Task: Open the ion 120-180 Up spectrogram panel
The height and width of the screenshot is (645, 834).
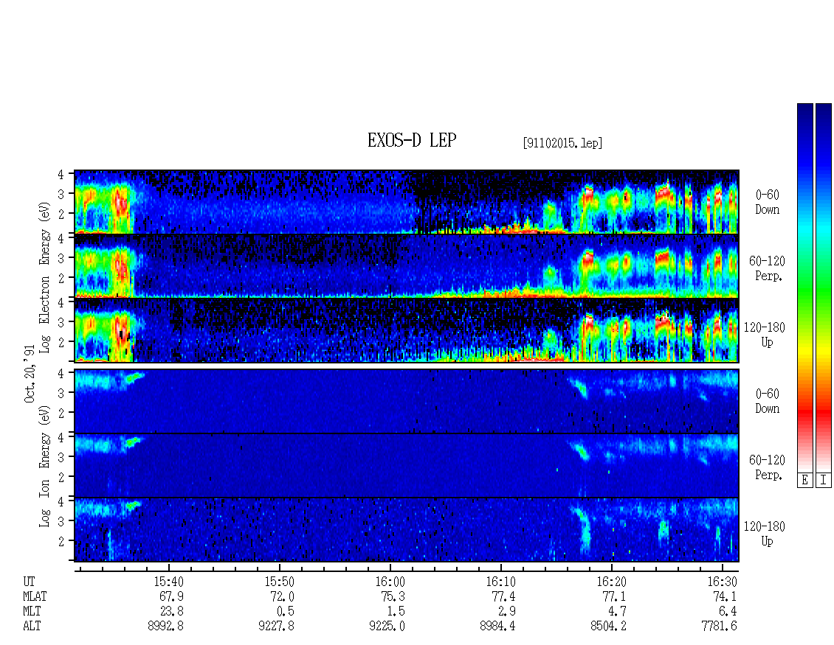Action: pos(407,530)
